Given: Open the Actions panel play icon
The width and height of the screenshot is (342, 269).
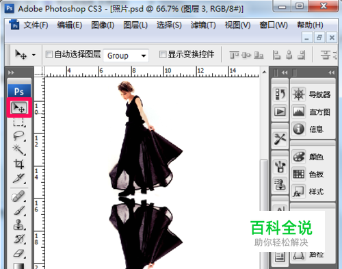Looking at the screenshot, I should [x=280, y=112].
